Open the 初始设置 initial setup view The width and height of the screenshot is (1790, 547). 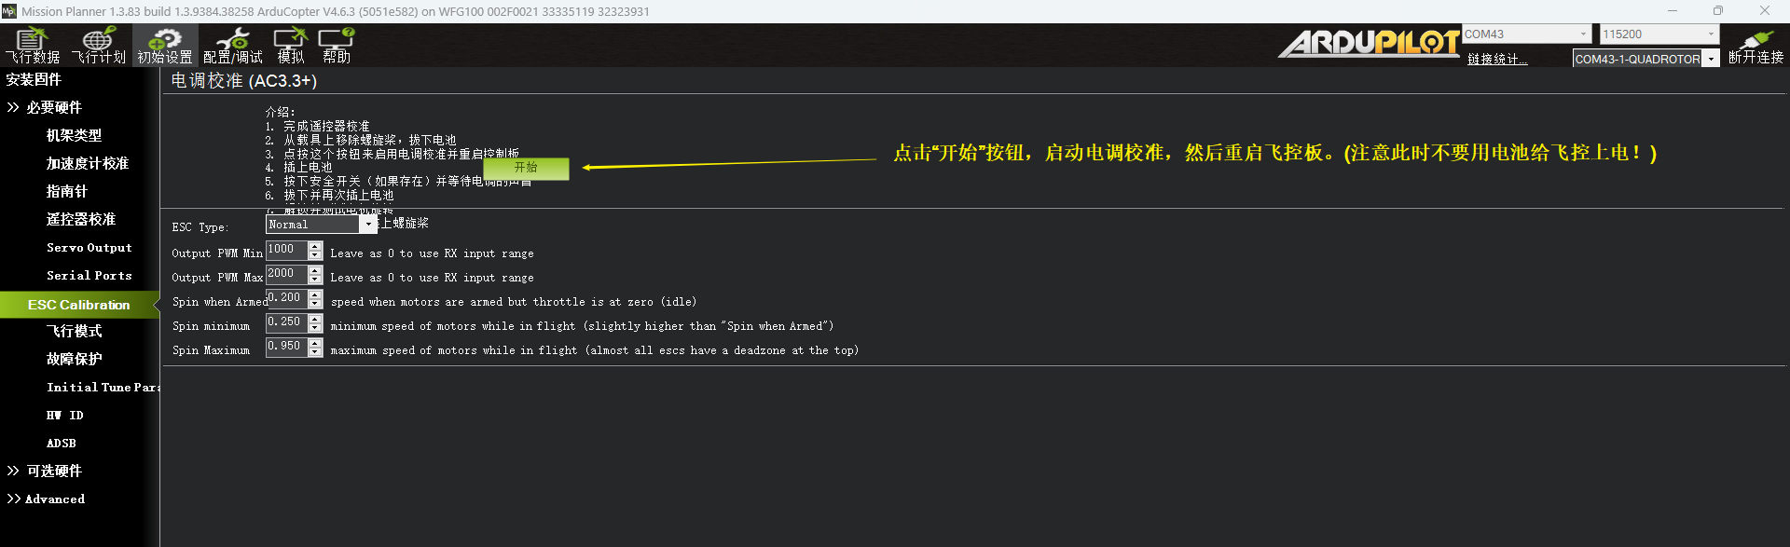(x=165, y=46)
